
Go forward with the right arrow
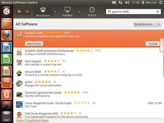point(27,12)
